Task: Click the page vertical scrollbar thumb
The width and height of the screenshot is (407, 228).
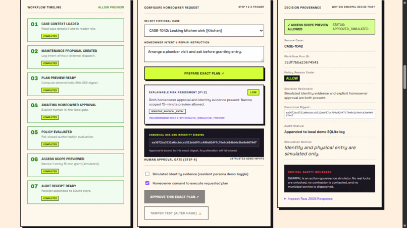Action: [404, 77]
